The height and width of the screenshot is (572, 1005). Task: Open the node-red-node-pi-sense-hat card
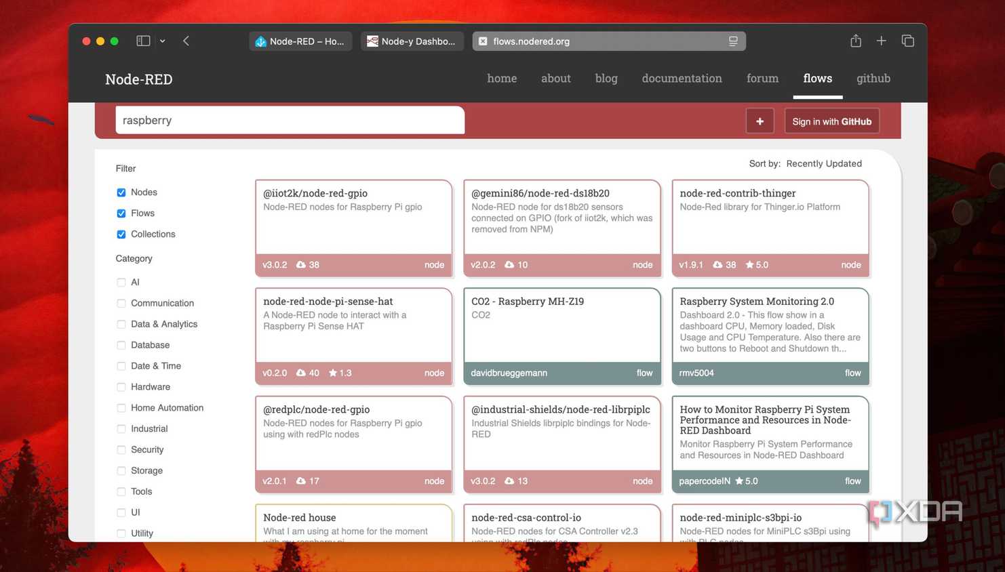[353, 336]
